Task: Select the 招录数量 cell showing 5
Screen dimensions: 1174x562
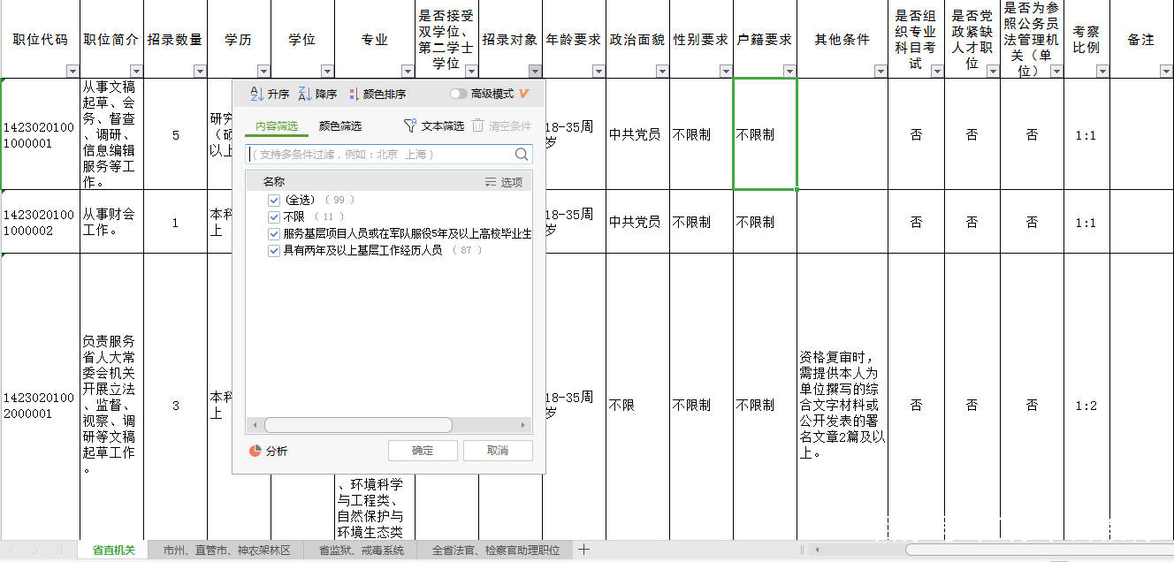Action: 175,134
